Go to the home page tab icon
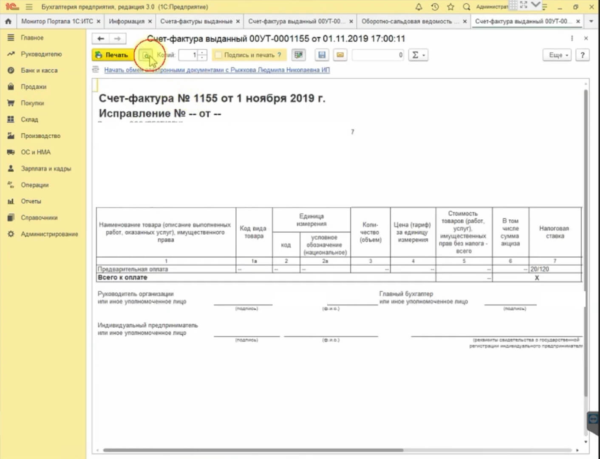 pos(8,21)
